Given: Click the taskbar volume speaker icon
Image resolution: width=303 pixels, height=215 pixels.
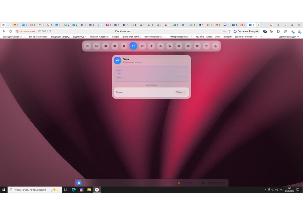Looking at the screenshot, I should point(276,190).
